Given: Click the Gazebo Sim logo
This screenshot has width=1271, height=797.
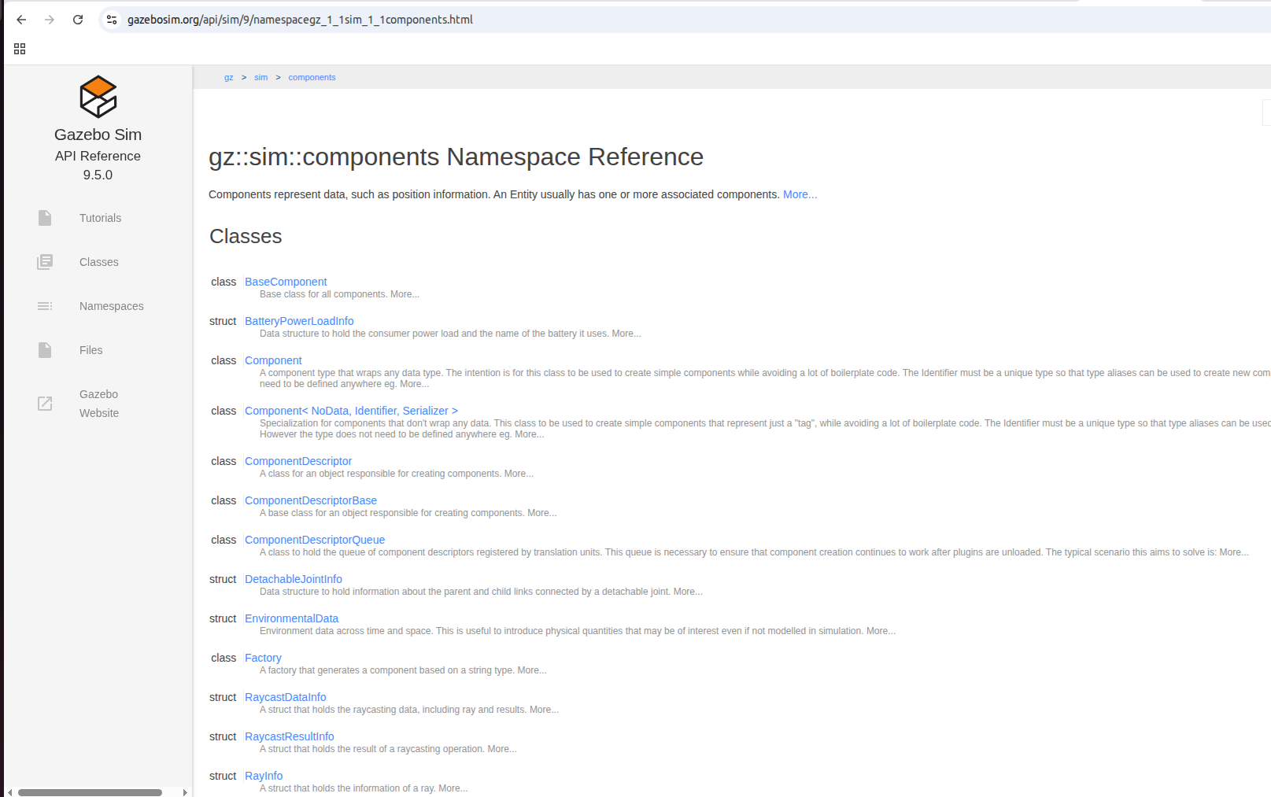Looking at the screenshot, I should pos(97,96).
